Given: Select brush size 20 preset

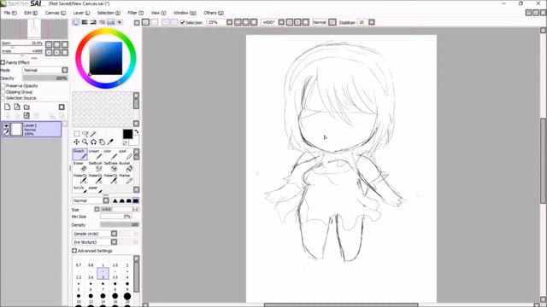Looking at the screenshot, I should pos(127,298).
